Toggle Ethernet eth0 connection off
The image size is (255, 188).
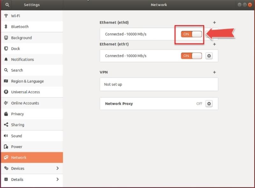[x=191, y=34]
